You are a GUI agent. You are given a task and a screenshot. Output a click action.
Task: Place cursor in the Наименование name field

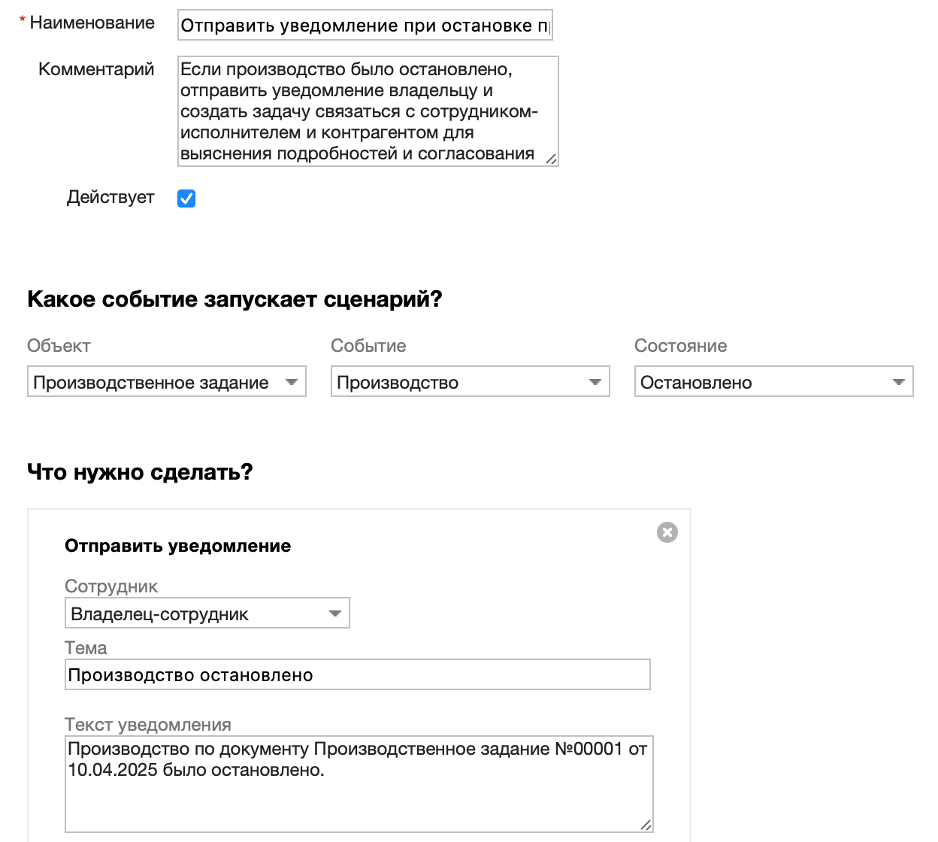[x=366, y=25]
